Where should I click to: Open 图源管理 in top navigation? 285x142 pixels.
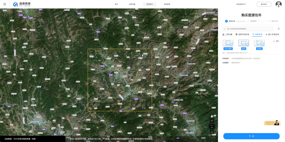click(x=167, y=4)
